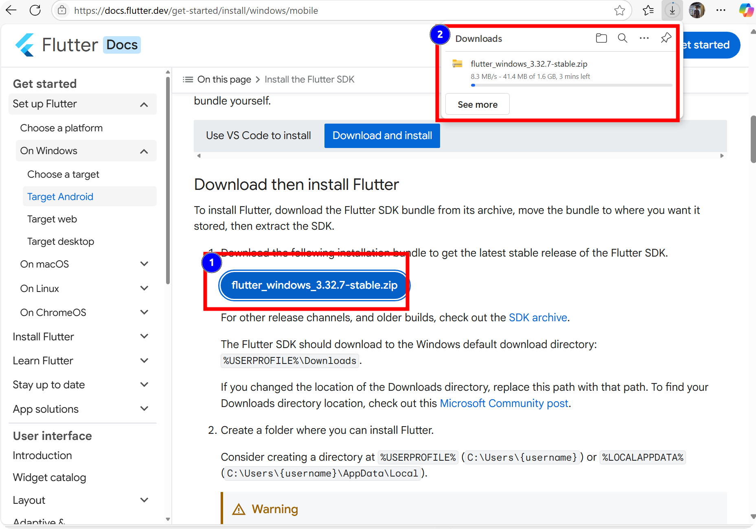Click the downloading zip file name
Screen dimensions: 756x529
point(529,64)
